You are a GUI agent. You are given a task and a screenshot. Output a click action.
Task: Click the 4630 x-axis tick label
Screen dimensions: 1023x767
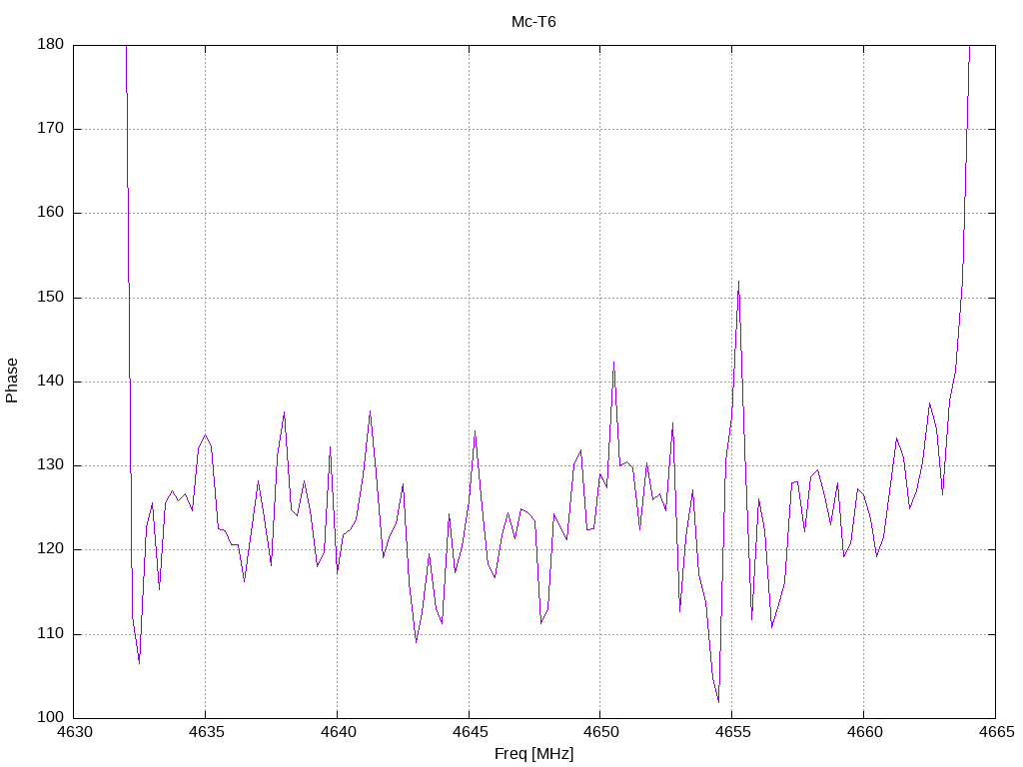[x=75, y=732]
